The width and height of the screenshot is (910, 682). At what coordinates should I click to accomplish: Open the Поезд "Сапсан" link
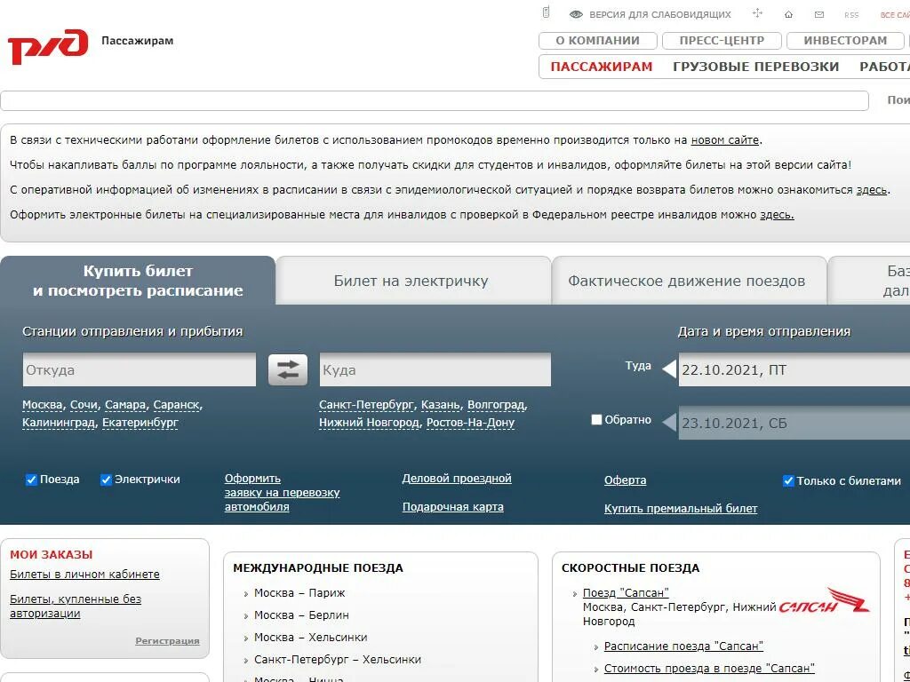pyautogui.click(x=626, y=592)
